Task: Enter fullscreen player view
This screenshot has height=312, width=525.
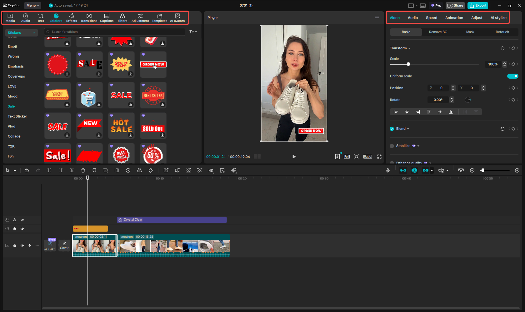Action: [379, 157]
